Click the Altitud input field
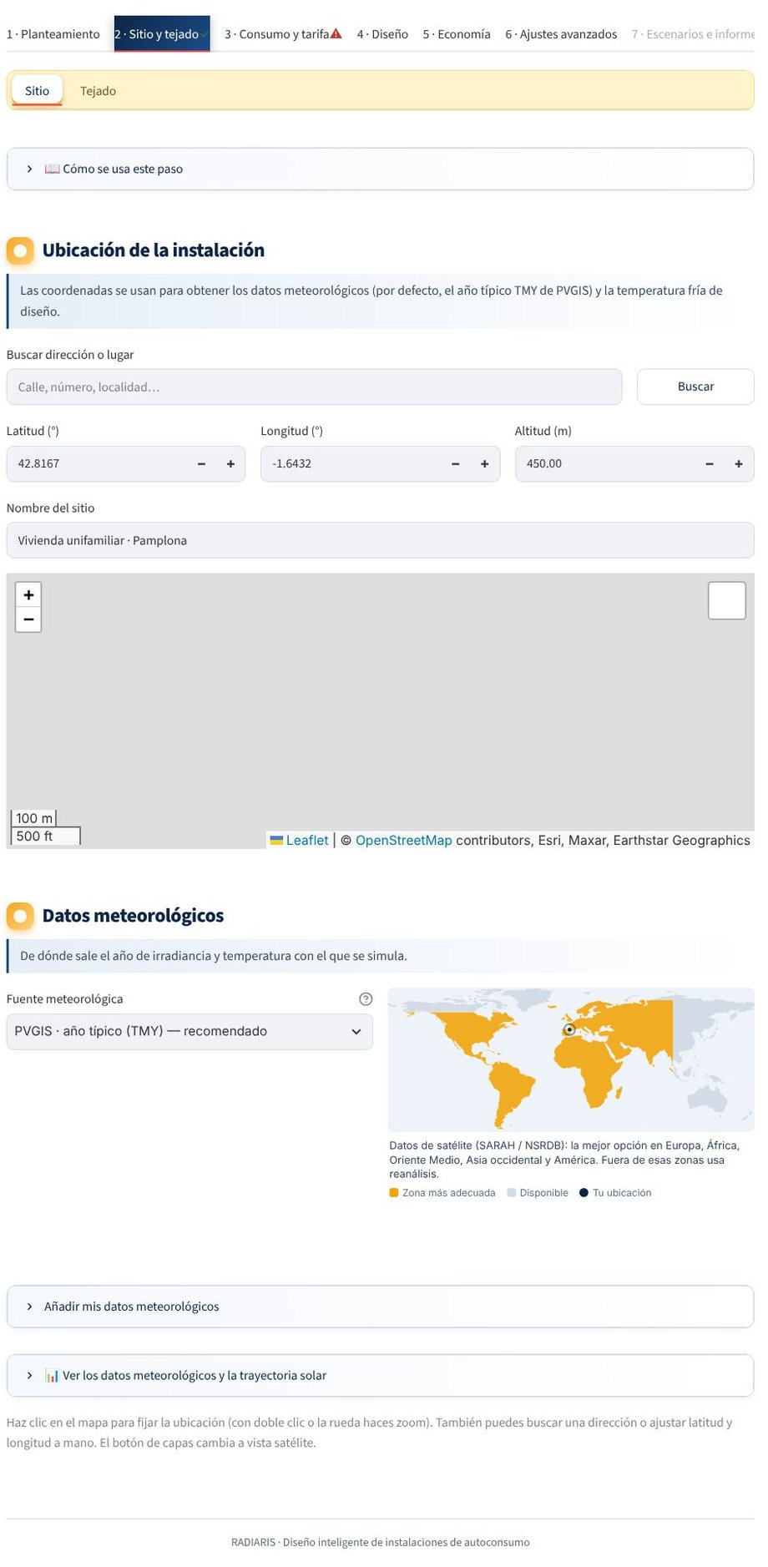Screen dimensions: 768x1567 tap(605, 463)
